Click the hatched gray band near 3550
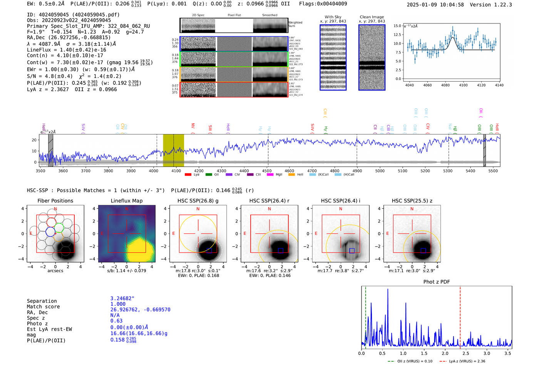The image size is (539, 367). [50, 150]
